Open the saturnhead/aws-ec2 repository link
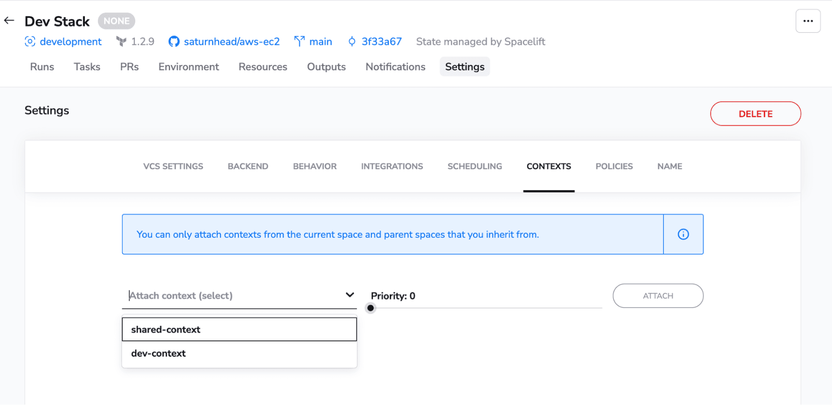The image size is (832, 405). [x=232, y=42]
